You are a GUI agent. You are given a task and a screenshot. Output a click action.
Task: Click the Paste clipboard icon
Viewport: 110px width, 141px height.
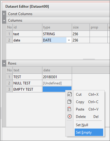pos(69,109)
